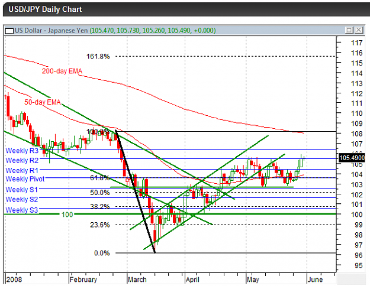Click the 'Weekly S2' label

22,199
